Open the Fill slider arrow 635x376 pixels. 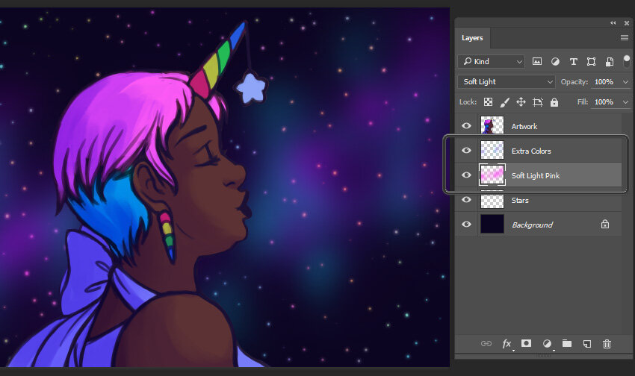click(x=625, y=102)
